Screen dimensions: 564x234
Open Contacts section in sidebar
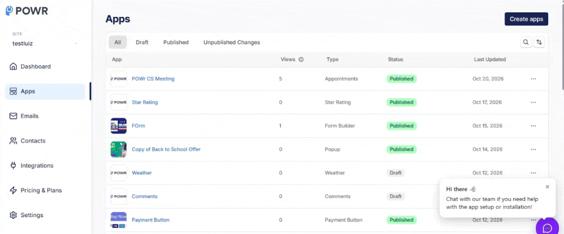45,141
